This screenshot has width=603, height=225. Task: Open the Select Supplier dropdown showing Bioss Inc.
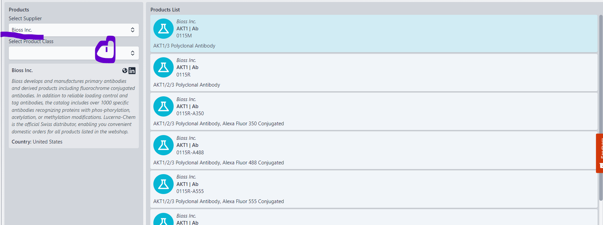[x=74, y=30]
